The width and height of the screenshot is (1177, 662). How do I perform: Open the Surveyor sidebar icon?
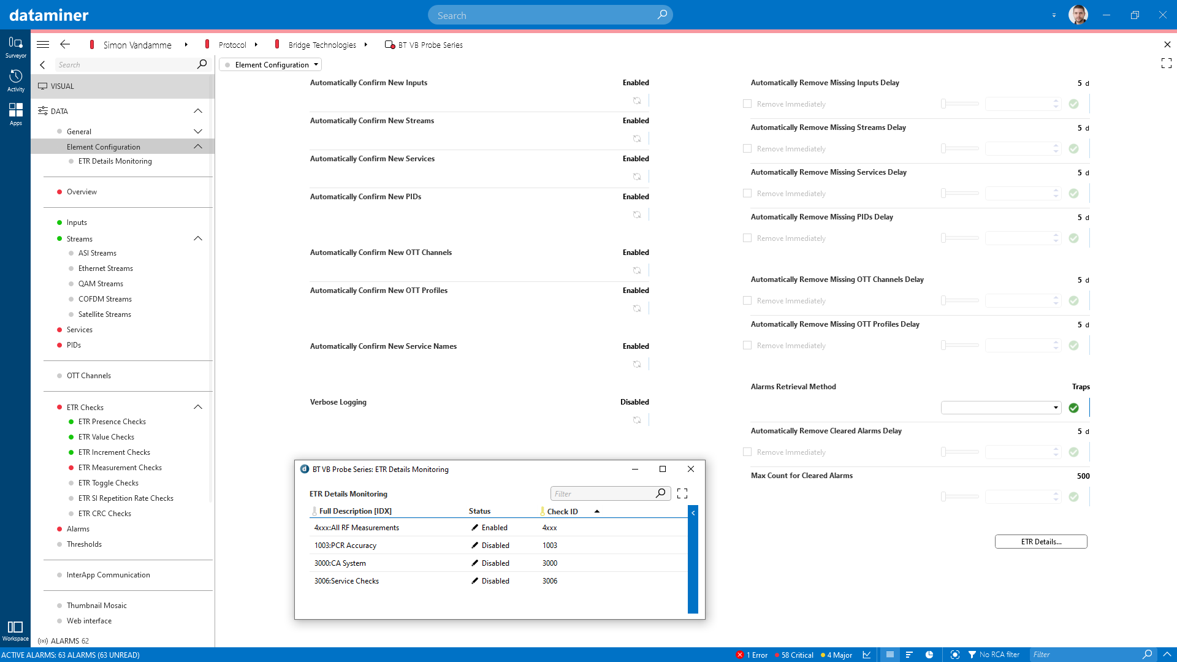(x=15, y=47)
